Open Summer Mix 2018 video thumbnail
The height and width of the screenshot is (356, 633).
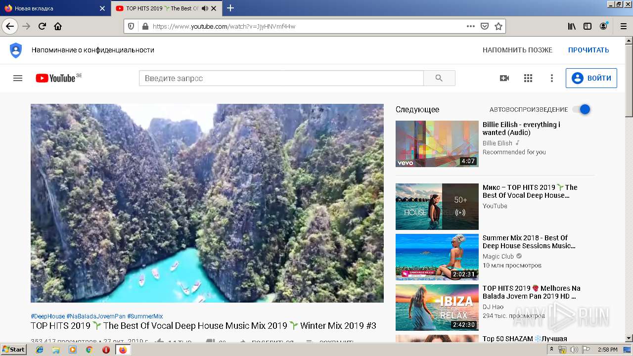[437, 257]
